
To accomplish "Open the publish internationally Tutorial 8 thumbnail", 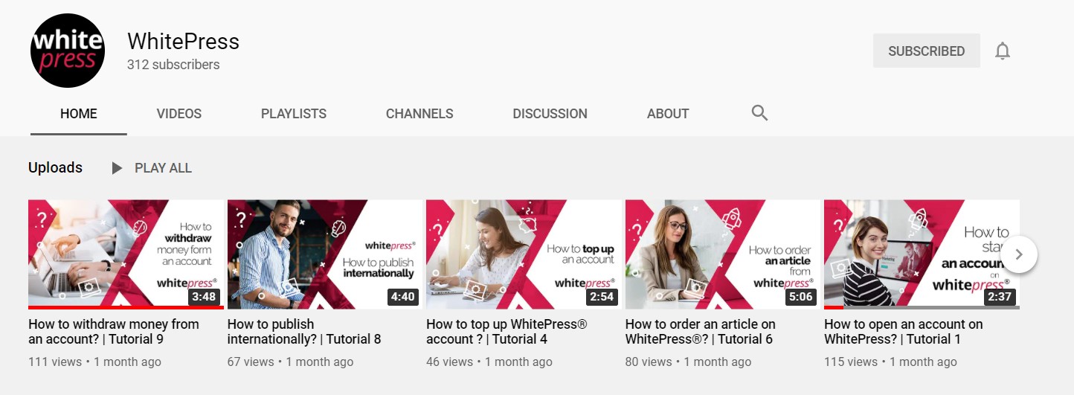I will coord(325,254).
